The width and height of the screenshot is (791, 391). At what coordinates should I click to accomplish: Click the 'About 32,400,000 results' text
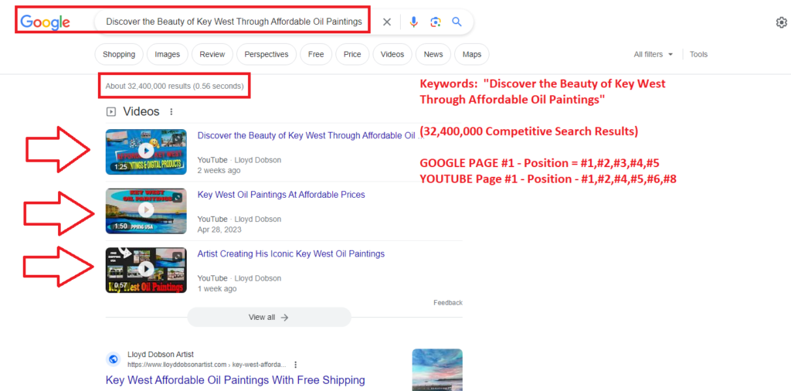coord(175,87)
